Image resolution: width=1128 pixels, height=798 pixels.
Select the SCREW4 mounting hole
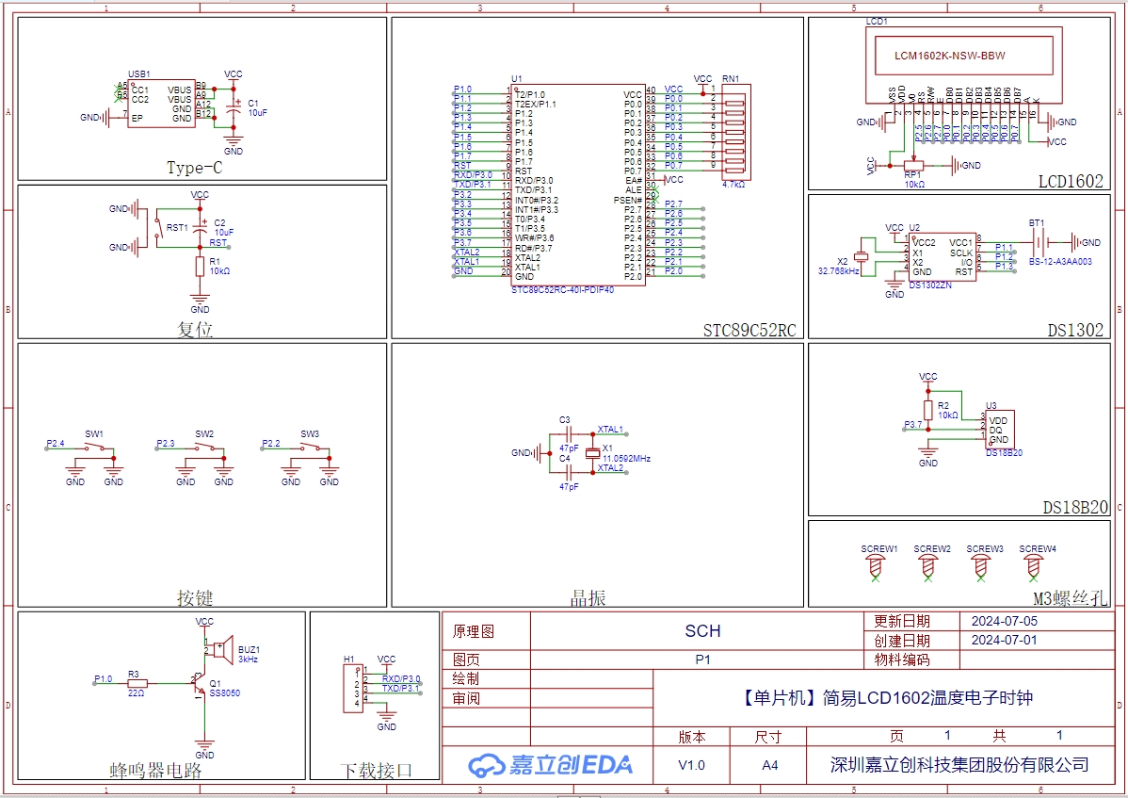tap(1034, 565)
